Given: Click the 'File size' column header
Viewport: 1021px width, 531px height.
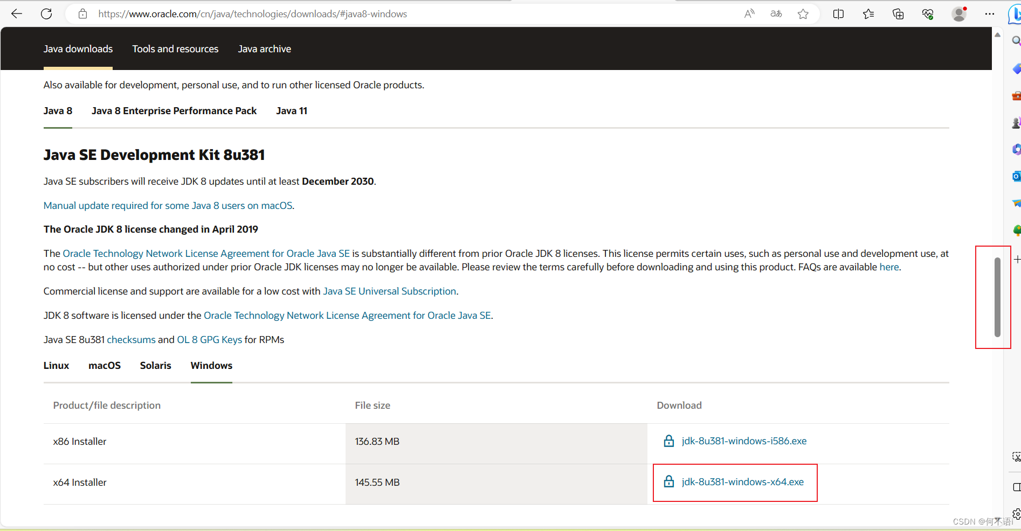Looking at the screenshot, I should pos(372,406).
